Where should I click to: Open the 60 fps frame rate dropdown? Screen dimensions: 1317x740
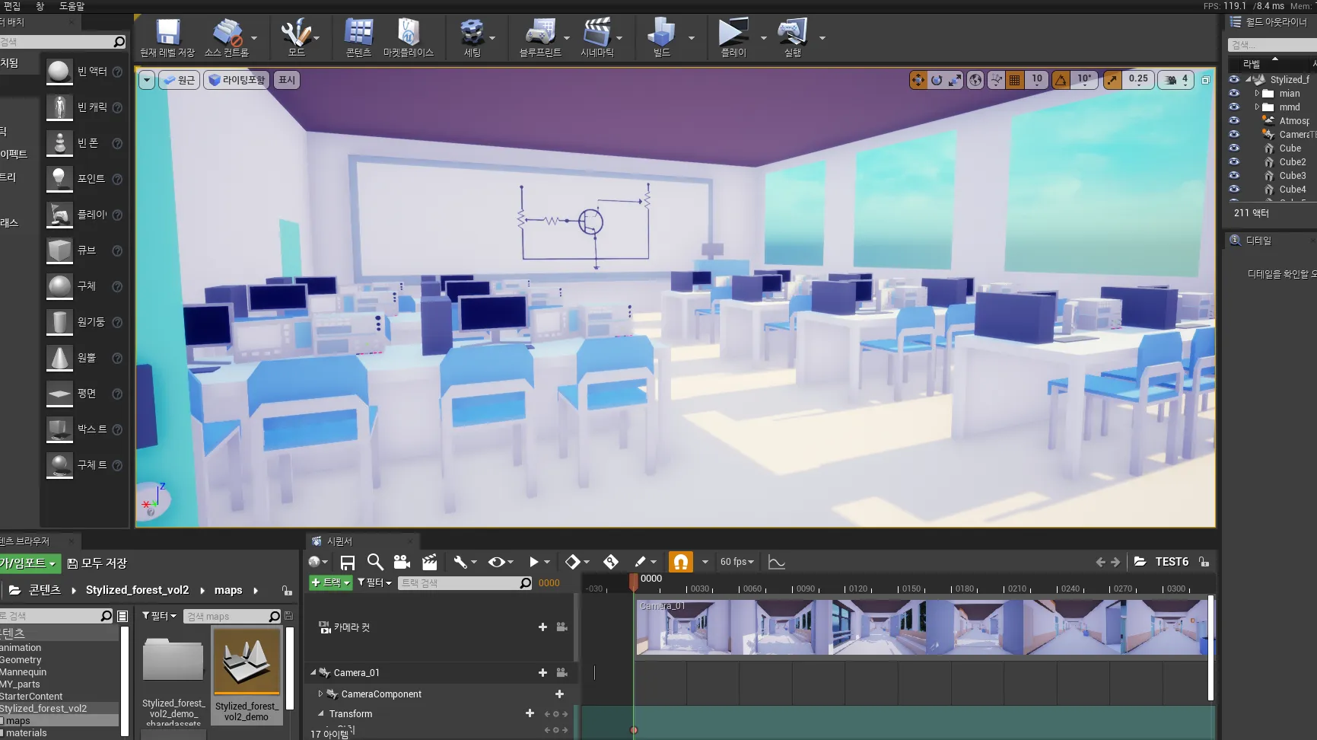click(736, 562)
